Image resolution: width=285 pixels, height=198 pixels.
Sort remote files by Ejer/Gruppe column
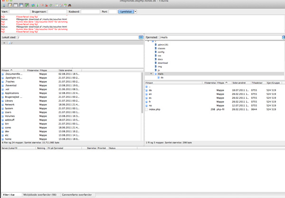(275, 83)
